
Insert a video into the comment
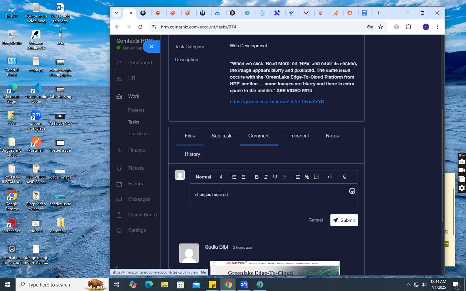click(x=316, y=177)
